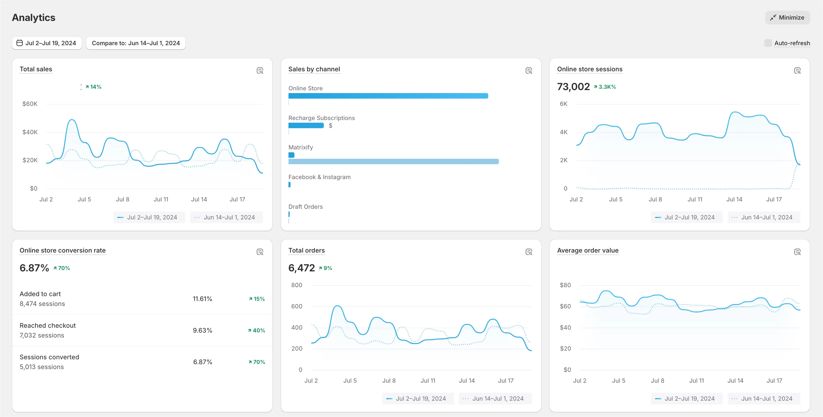Open report icon on Average order value card

point(797,252)
